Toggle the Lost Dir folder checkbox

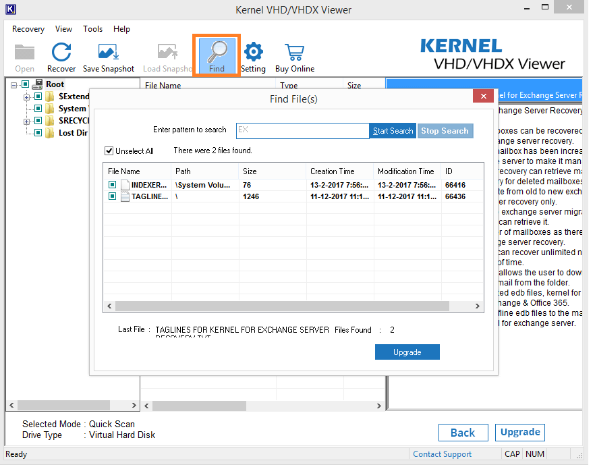[38, 132]
